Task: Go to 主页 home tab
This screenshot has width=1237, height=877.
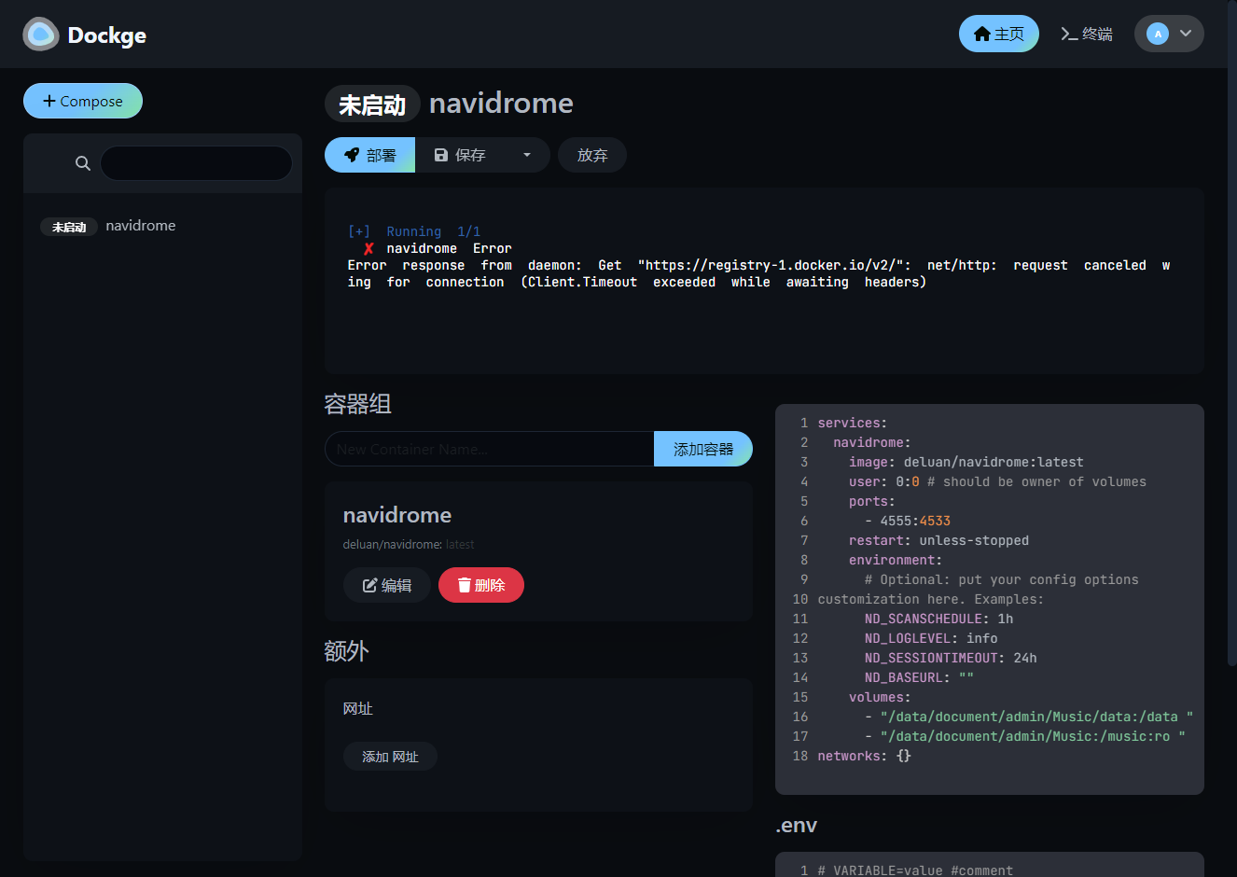Action: pyautogui.click(x=999, y=34)
